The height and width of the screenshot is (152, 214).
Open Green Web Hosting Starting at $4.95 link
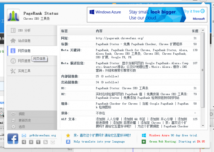tap(177, 142)
